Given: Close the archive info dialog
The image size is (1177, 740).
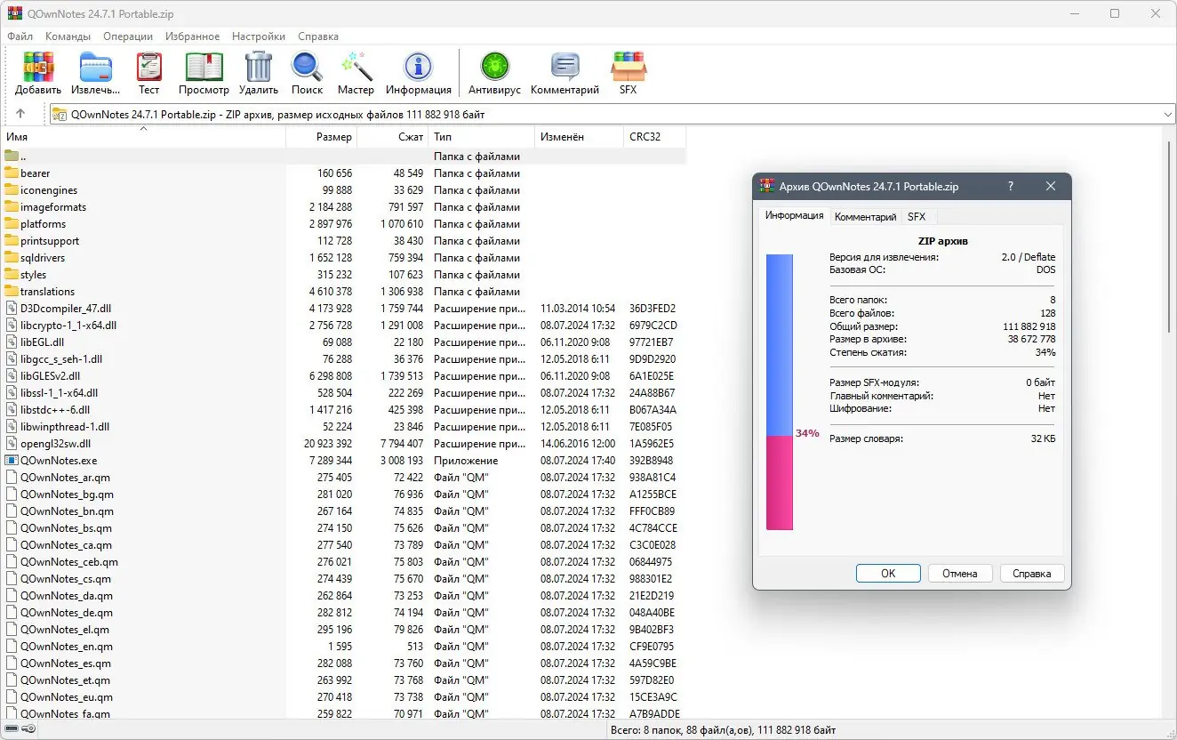Looking at the screenshot, I should [x=1051, y=187].
